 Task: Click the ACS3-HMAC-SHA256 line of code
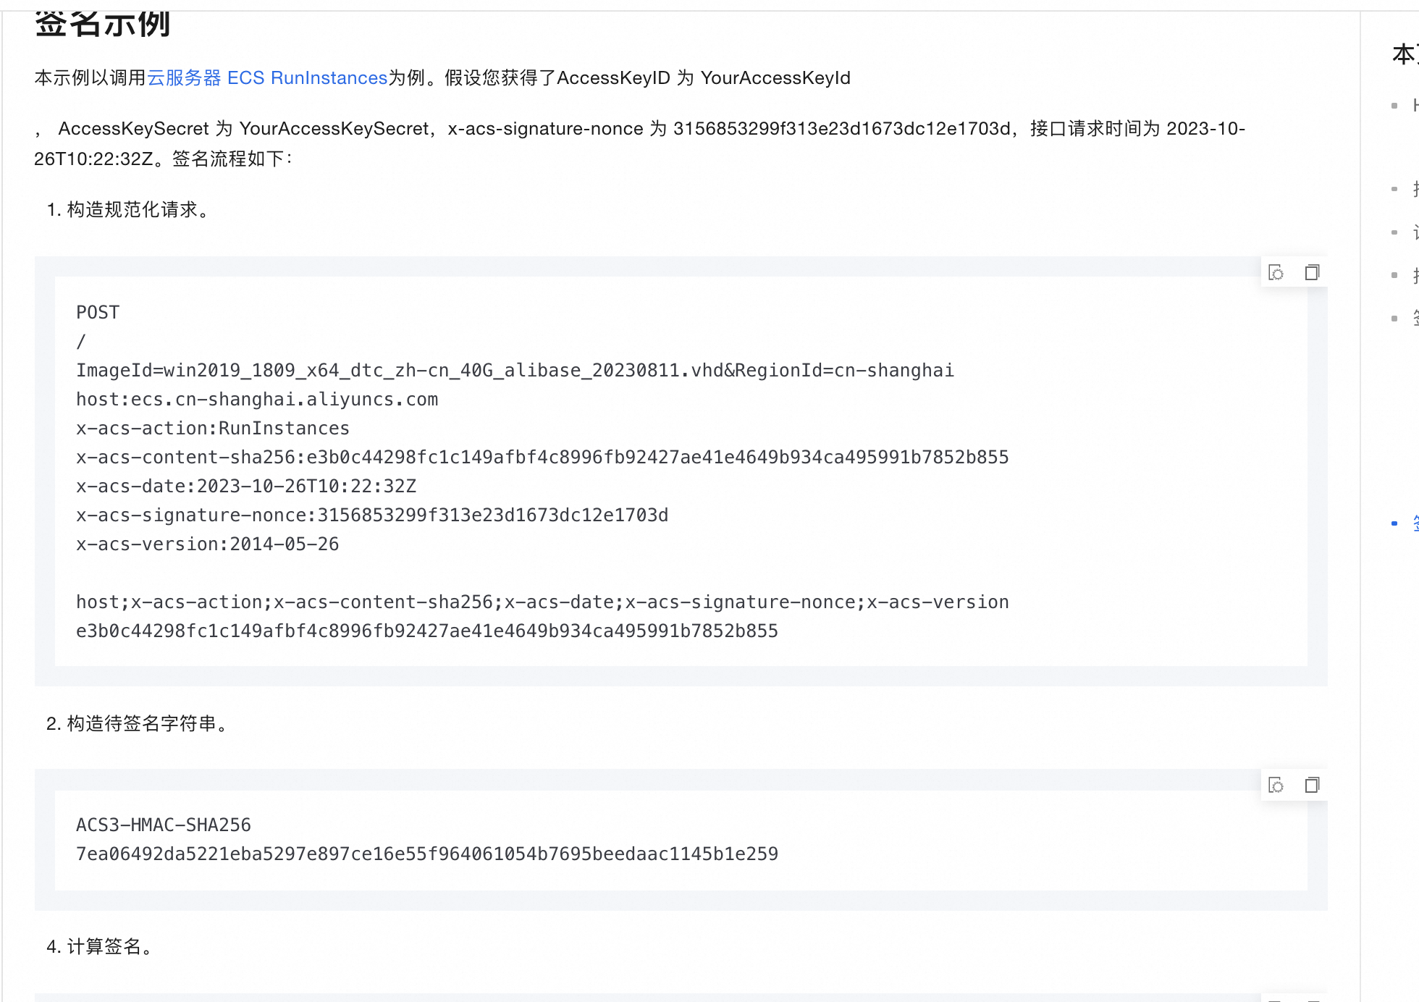tap(164, 825)
